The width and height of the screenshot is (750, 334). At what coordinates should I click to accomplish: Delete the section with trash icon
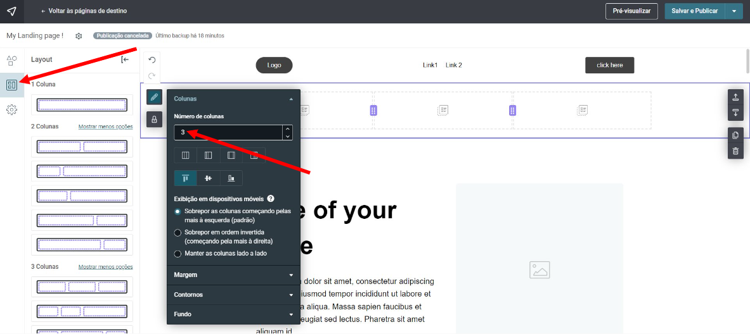[x=735, y=152]
